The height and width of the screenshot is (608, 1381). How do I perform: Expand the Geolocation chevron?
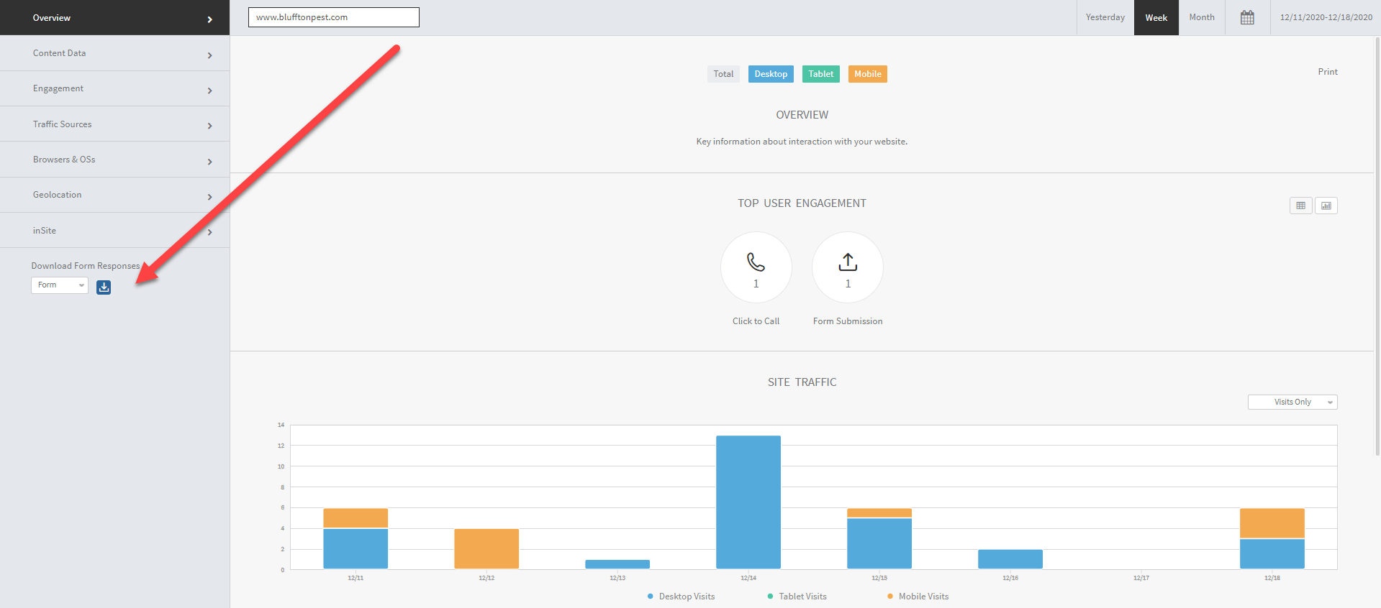click(209, 197)
